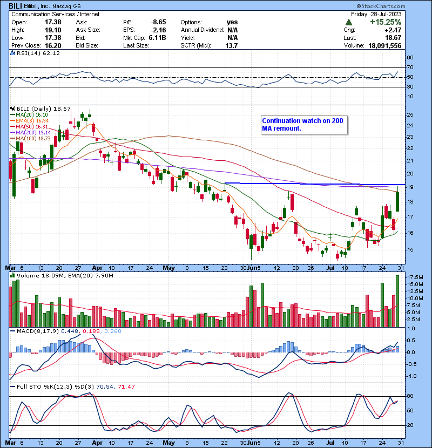Click the Volume 18,091,556 value
This screenshot has width=432, height=448.
point(385,46)
